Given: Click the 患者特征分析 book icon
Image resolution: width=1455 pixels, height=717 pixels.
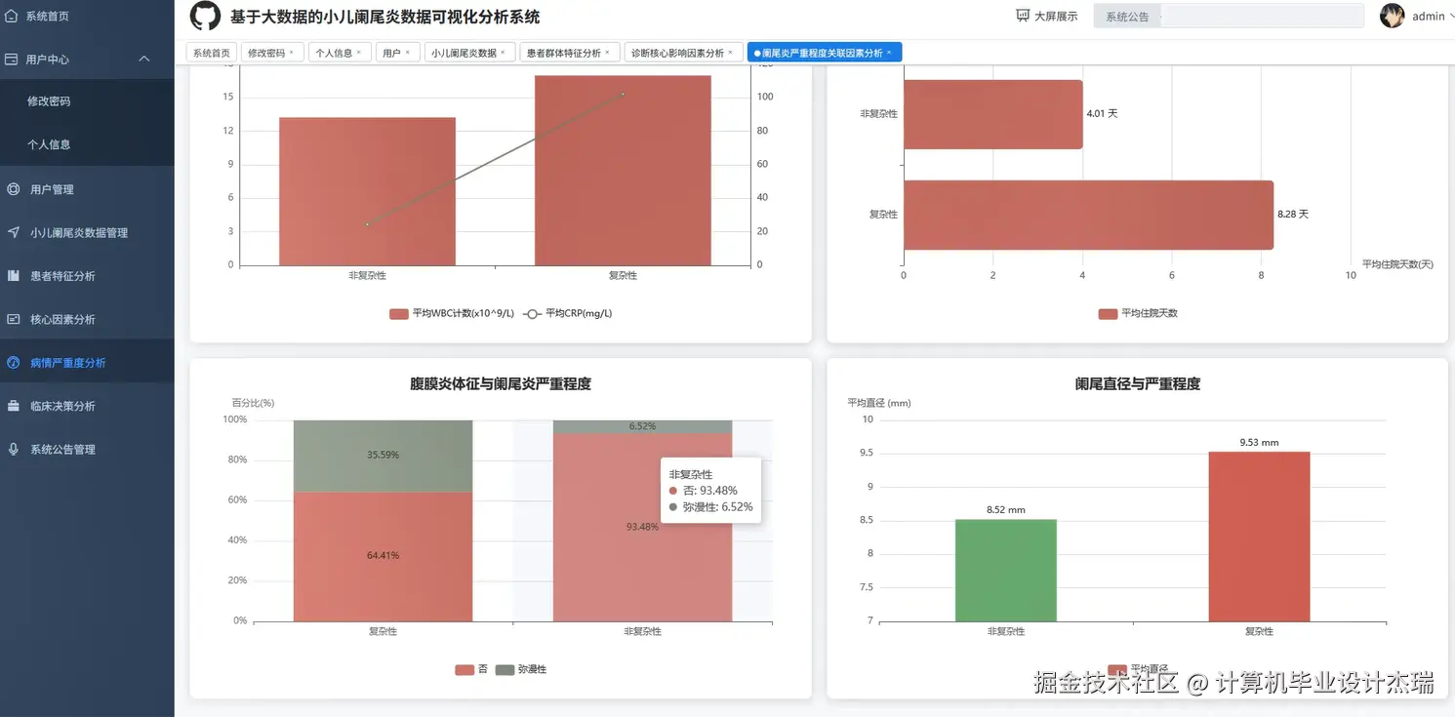Looking at the screenshot, I should 14,276.
